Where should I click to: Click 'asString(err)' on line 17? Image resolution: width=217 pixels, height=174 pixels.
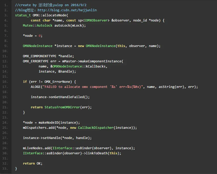tap(172, 87)
